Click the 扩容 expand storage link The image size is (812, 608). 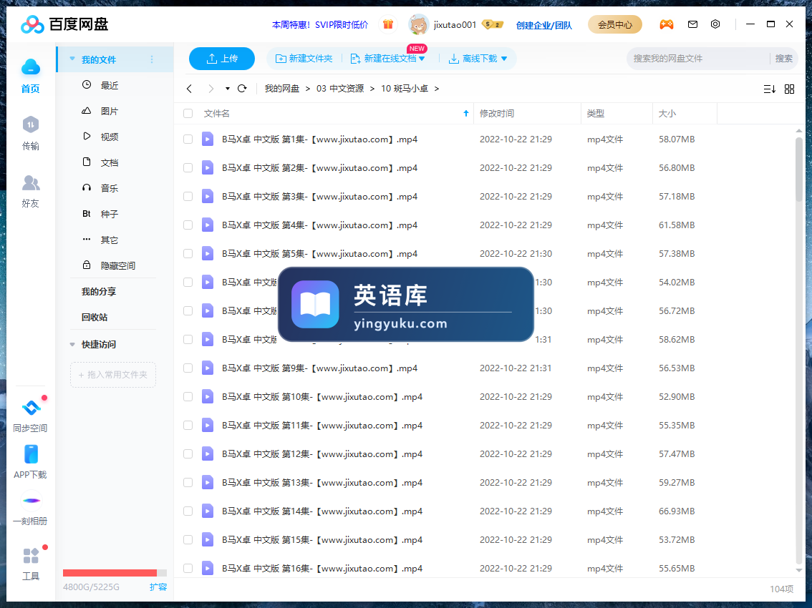158,587
